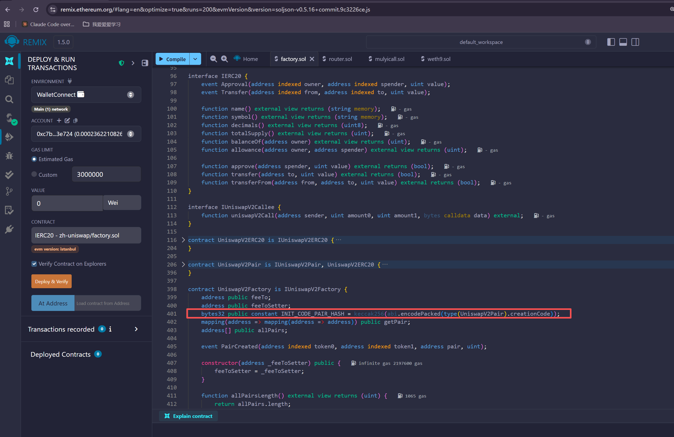Click the zoom out magnifier icon
Screen dimensions: 674x437
tap(213, 59)
